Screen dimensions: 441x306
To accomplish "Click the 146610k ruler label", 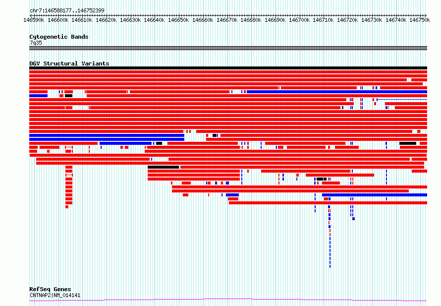I will click(82, 20).
